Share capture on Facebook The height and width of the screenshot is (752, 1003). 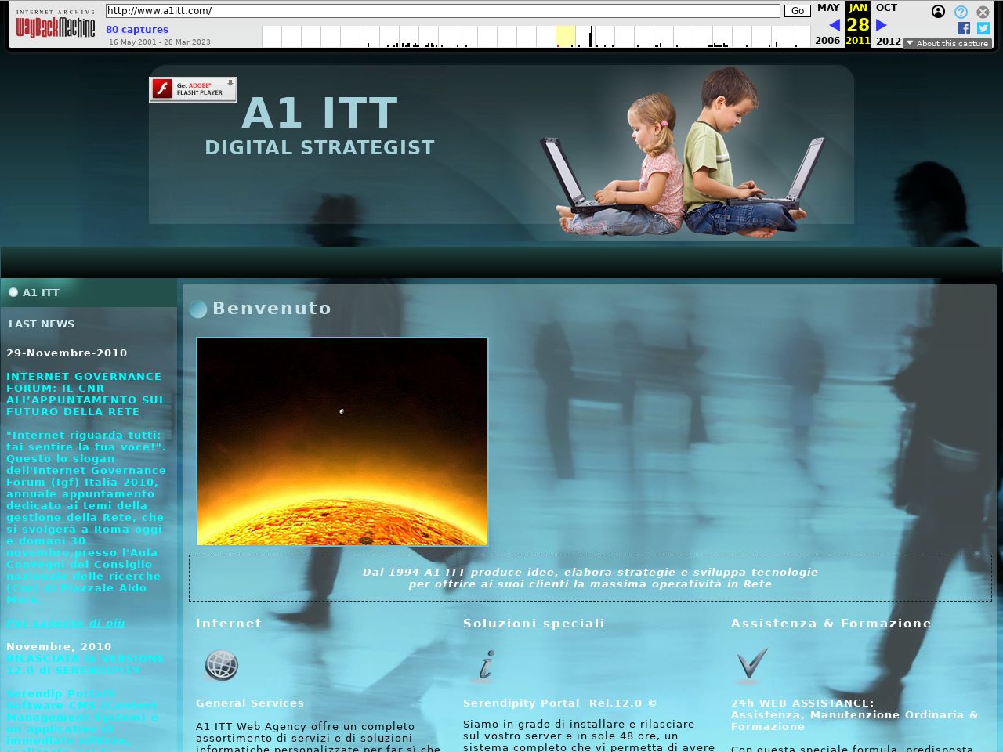964,28
